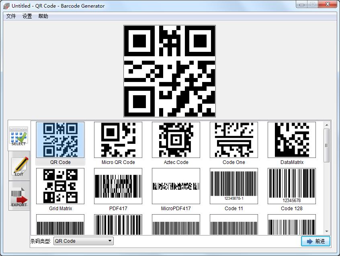The image size is (340, 256).
Task: Choose the MicroPDF417 barcode
Action: pyautogui.click(x=176, y=190)
